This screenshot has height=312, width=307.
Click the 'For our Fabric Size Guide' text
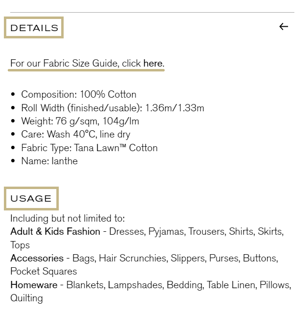pyautogui.click(x=65, y=63)
